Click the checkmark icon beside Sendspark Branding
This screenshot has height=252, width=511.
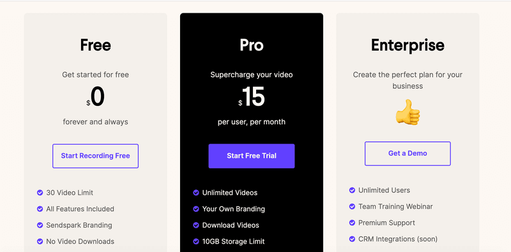pos(40,225)
